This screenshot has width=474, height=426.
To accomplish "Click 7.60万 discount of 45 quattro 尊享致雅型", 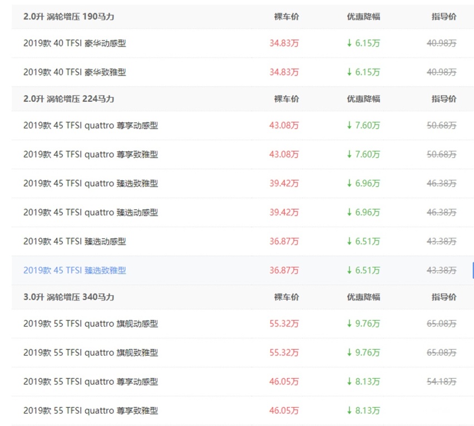I will pos(363,155).
